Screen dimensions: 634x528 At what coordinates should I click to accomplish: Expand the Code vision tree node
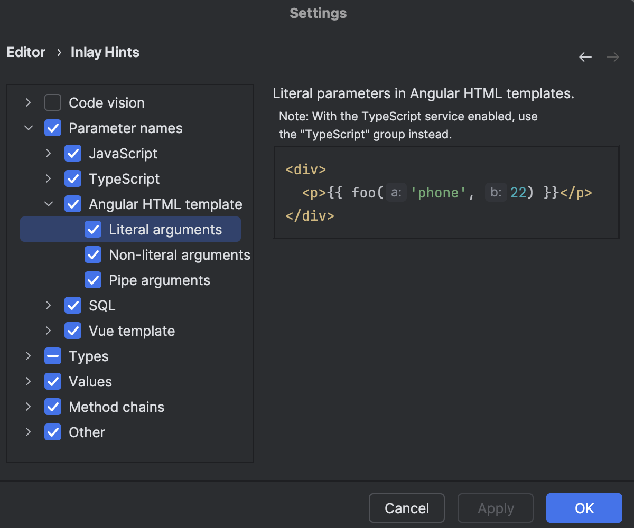click(28, 102)
